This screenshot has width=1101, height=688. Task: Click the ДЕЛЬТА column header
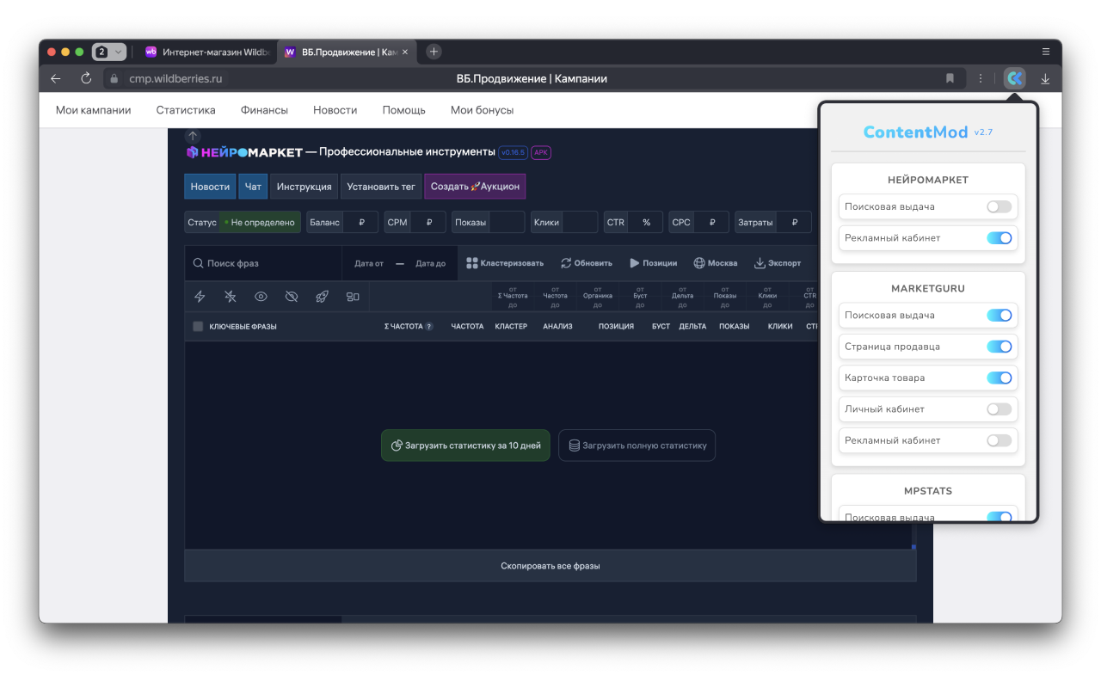click(692, 327)
